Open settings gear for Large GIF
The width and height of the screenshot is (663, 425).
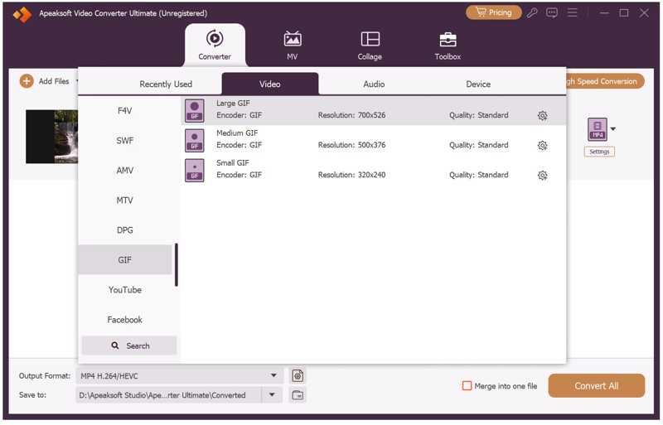[542, 116]
